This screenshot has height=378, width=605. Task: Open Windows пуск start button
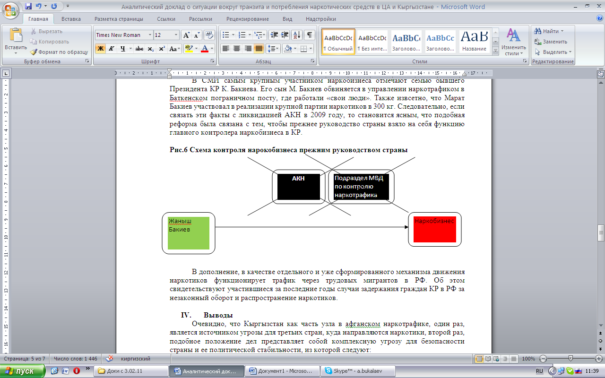[24, 371]
